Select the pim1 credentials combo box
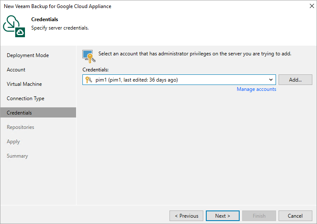 (179, 79)
